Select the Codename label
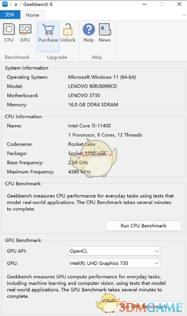This screenshot has height=316, width=187. coord(19,144)
